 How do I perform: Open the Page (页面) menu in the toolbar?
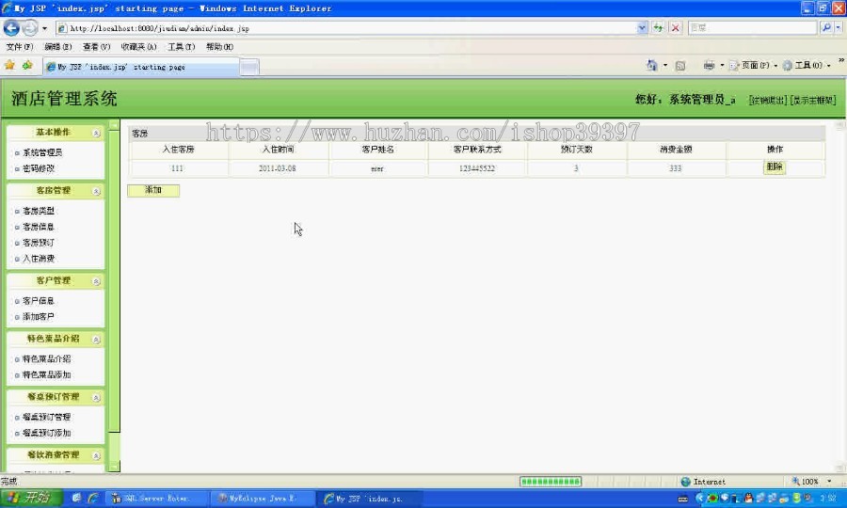click(753, 65)
